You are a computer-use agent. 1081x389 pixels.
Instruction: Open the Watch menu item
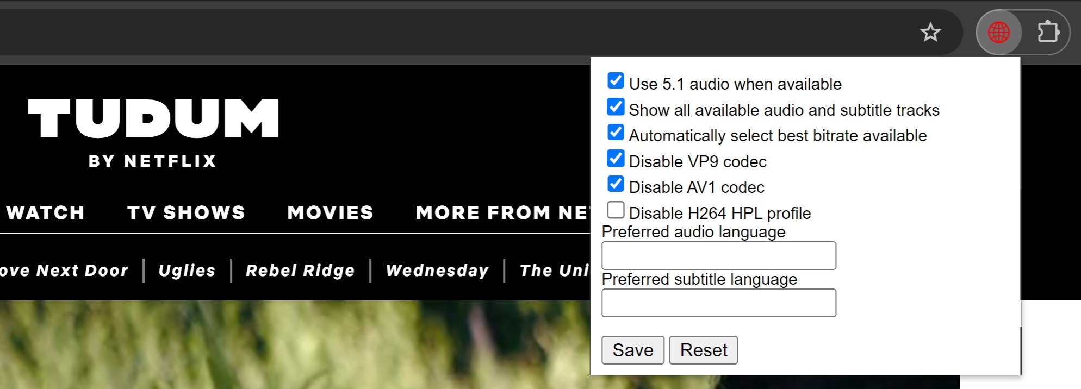(46, 212)
